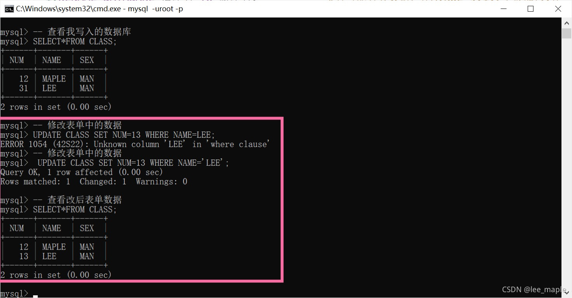This screenshot has width=572, height=298.
Task: Click the CSDN @lee_maple watermark
Action: pyautogui.click(x=534, y=289)
